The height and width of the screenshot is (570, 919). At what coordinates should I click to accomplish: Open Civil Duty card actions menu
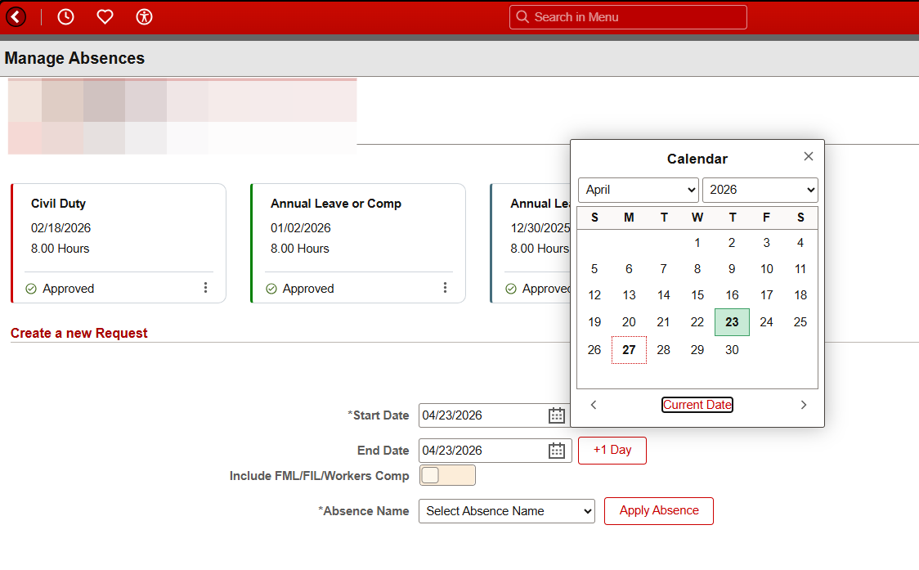(x=205, y=287)
